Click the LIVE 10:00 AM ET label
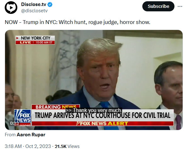The width and height of the screenshot is (188, 153). pos(35,43)
